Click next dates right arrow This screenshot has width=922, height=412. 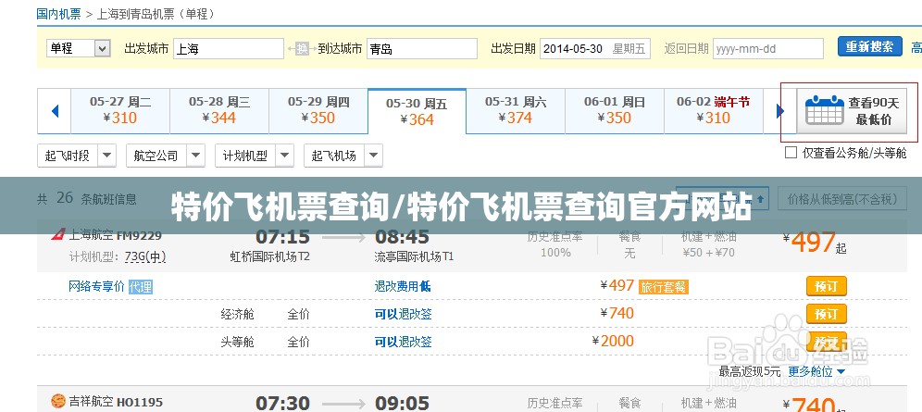[x=780, y=110]
